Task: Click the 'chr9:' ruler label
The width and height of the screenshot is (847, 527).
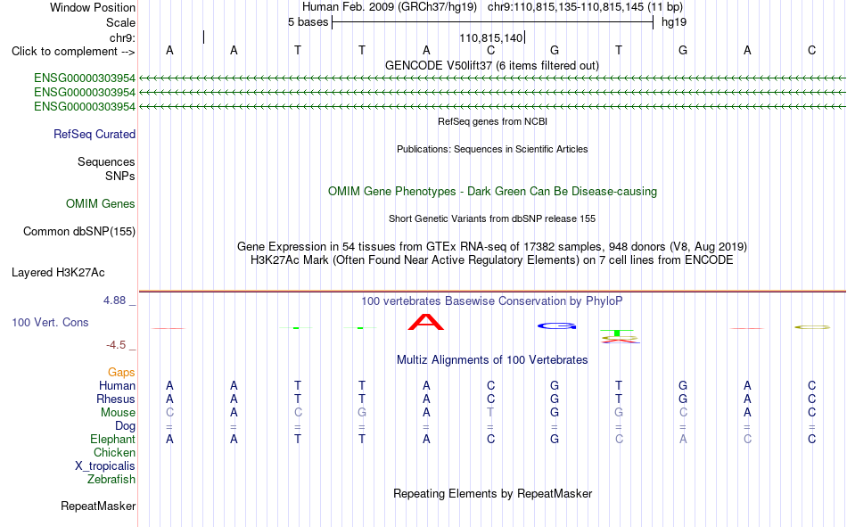Action: click(122, 37)
